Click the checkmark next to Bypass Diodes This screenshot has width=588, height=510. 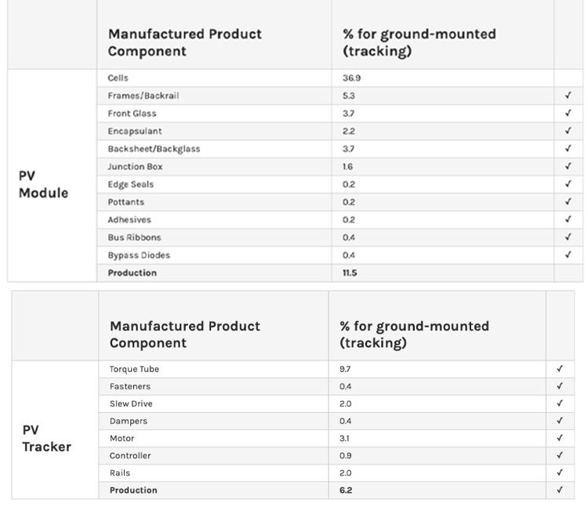[568, 255]
